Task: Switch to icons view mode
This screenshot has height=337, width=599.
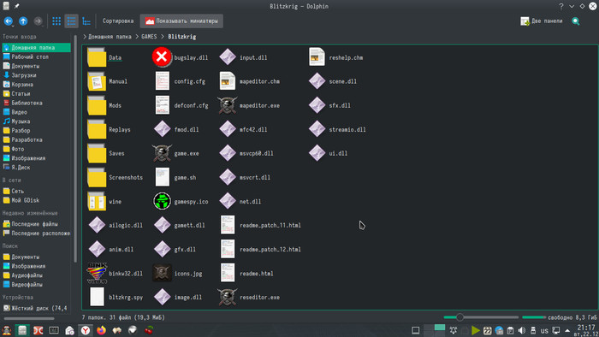Action: [x=56, y=21]
